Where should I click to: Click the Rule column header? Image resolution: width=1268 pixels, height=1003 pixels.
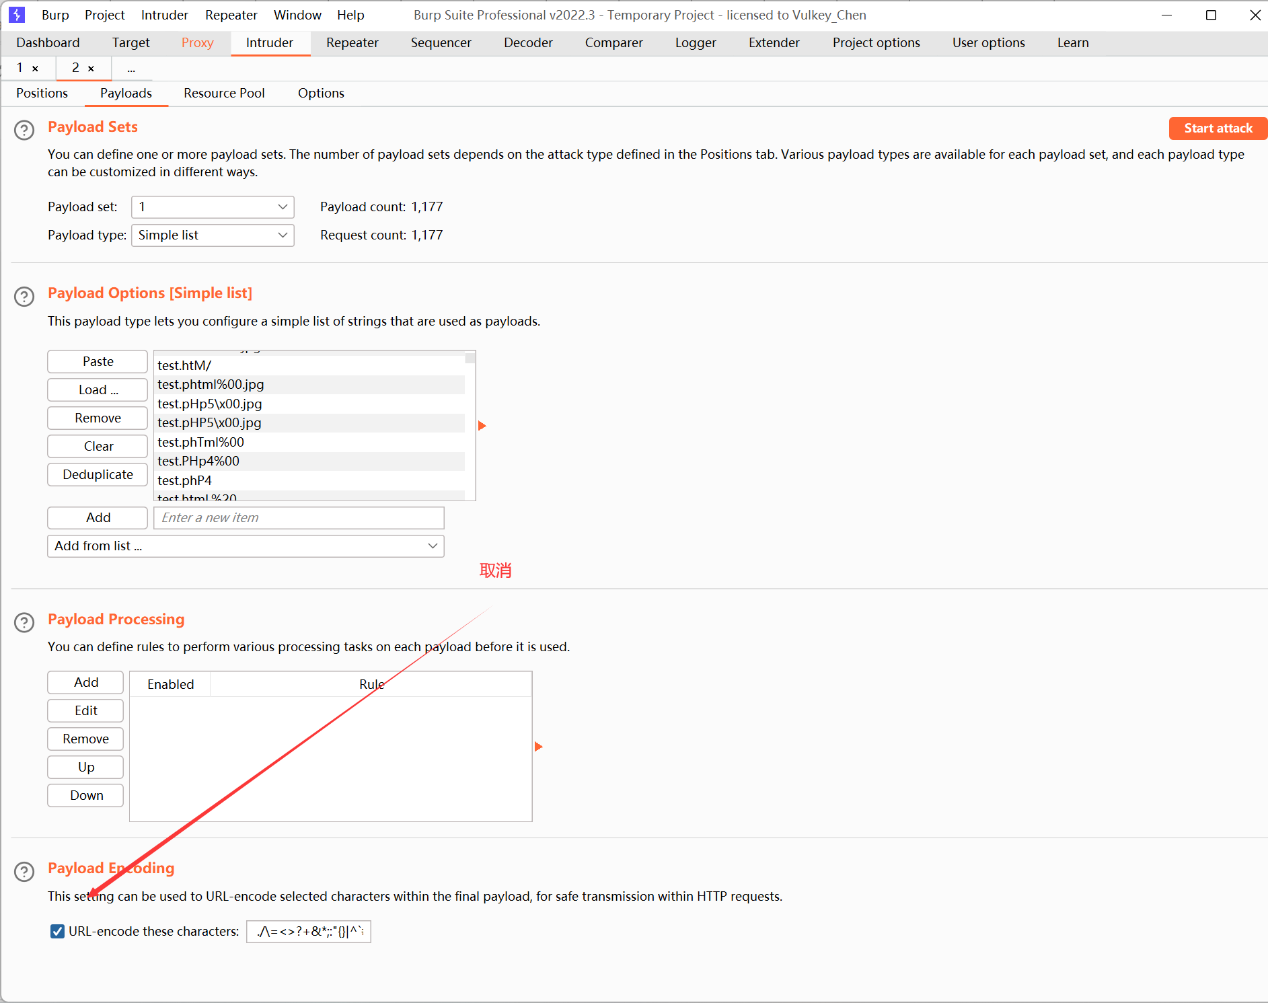tap(371, 684)
